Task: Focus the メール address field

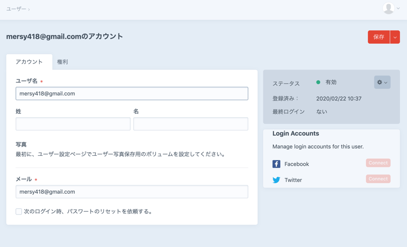Action: [132, 192]
